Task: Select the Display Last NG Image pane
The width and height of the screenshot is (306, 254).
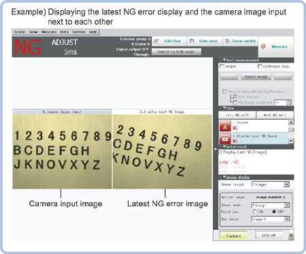Action: tap(163, 152)
